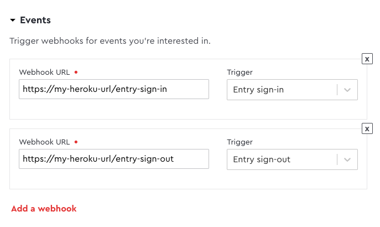This screenshot has width=380, height=227.
Task: Click the Events section heading
Action: pyautogui.click(x=35, y=20)
